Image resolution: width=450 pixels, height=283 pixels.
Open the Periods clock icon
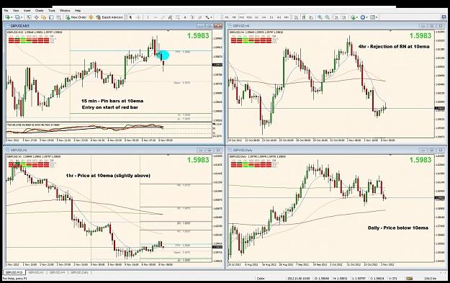(363, 17)
